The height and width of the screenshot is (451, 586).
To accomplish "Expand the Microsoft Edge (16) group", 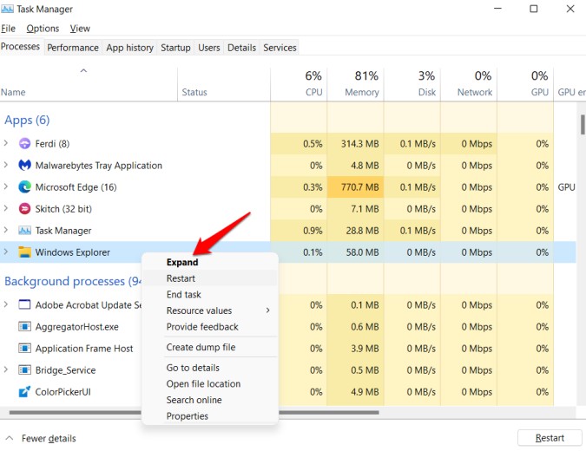I will [5, 186].
